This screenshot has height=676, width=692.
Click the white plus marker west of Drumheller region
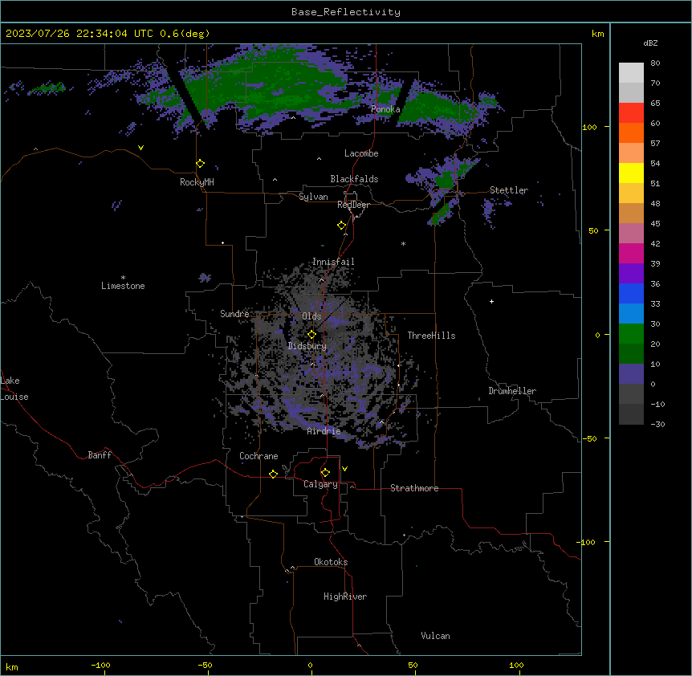491,301
